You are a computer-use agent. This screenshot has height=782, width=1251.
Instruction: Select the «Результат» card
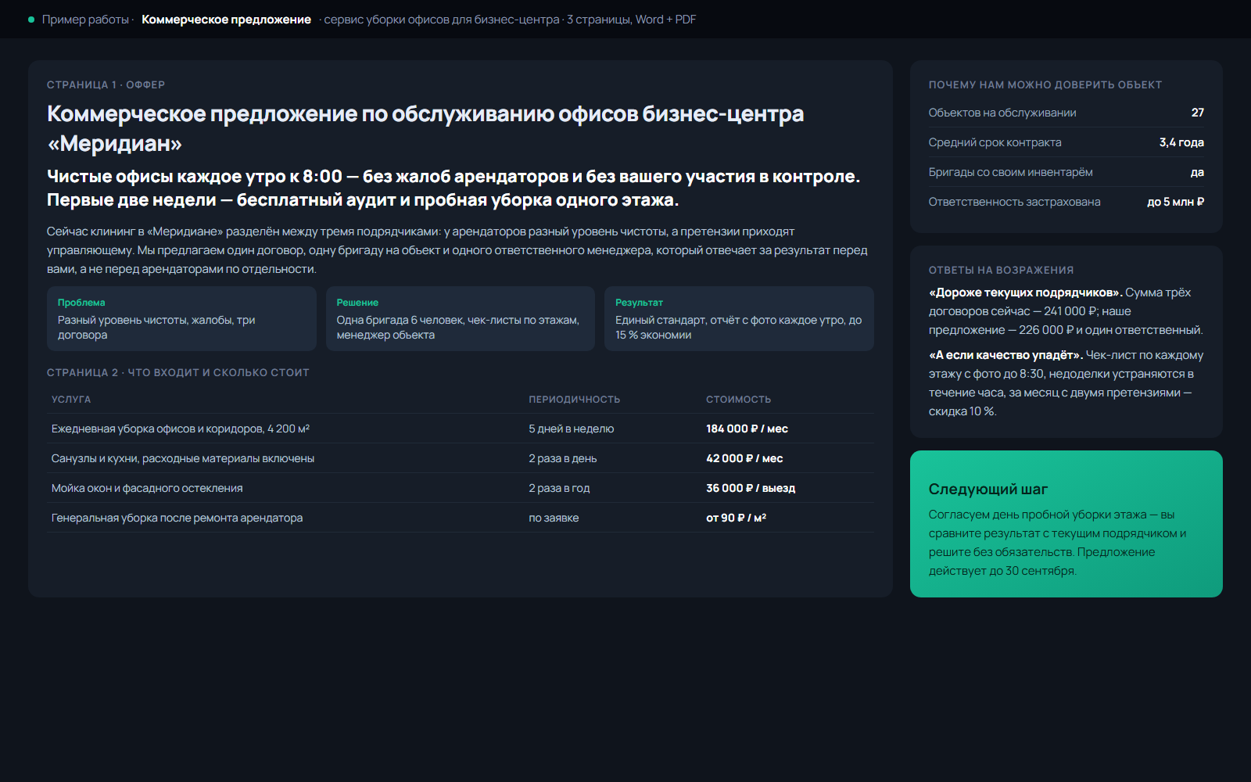point(739,318)
